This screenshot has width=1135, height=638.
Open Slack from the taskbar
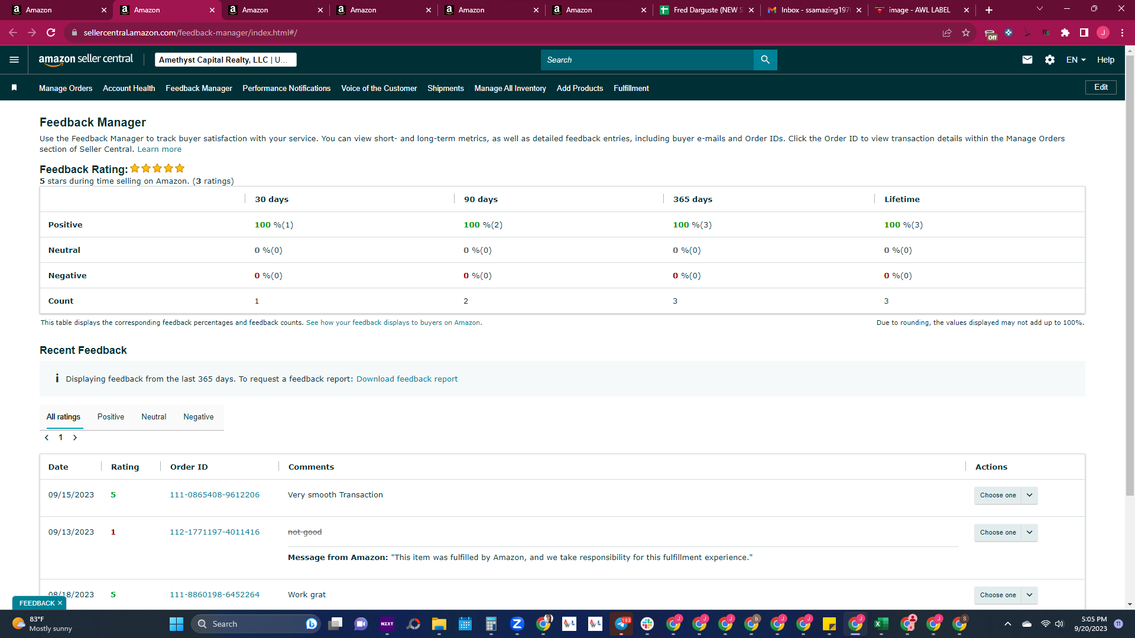tap(647, 624)
